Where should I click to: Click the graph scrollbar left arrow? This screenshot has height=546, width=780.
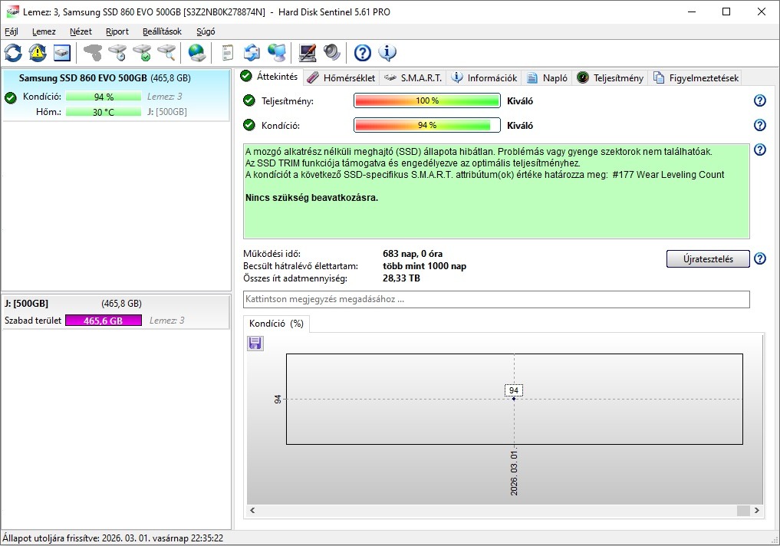[x=252, y=510]
